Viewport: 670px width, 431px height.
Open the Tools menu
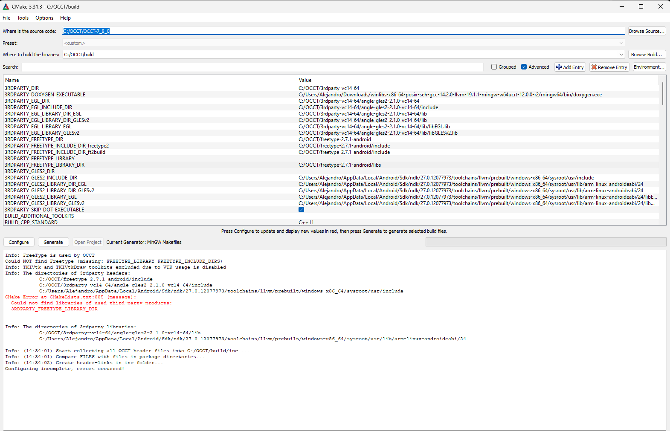23,18
